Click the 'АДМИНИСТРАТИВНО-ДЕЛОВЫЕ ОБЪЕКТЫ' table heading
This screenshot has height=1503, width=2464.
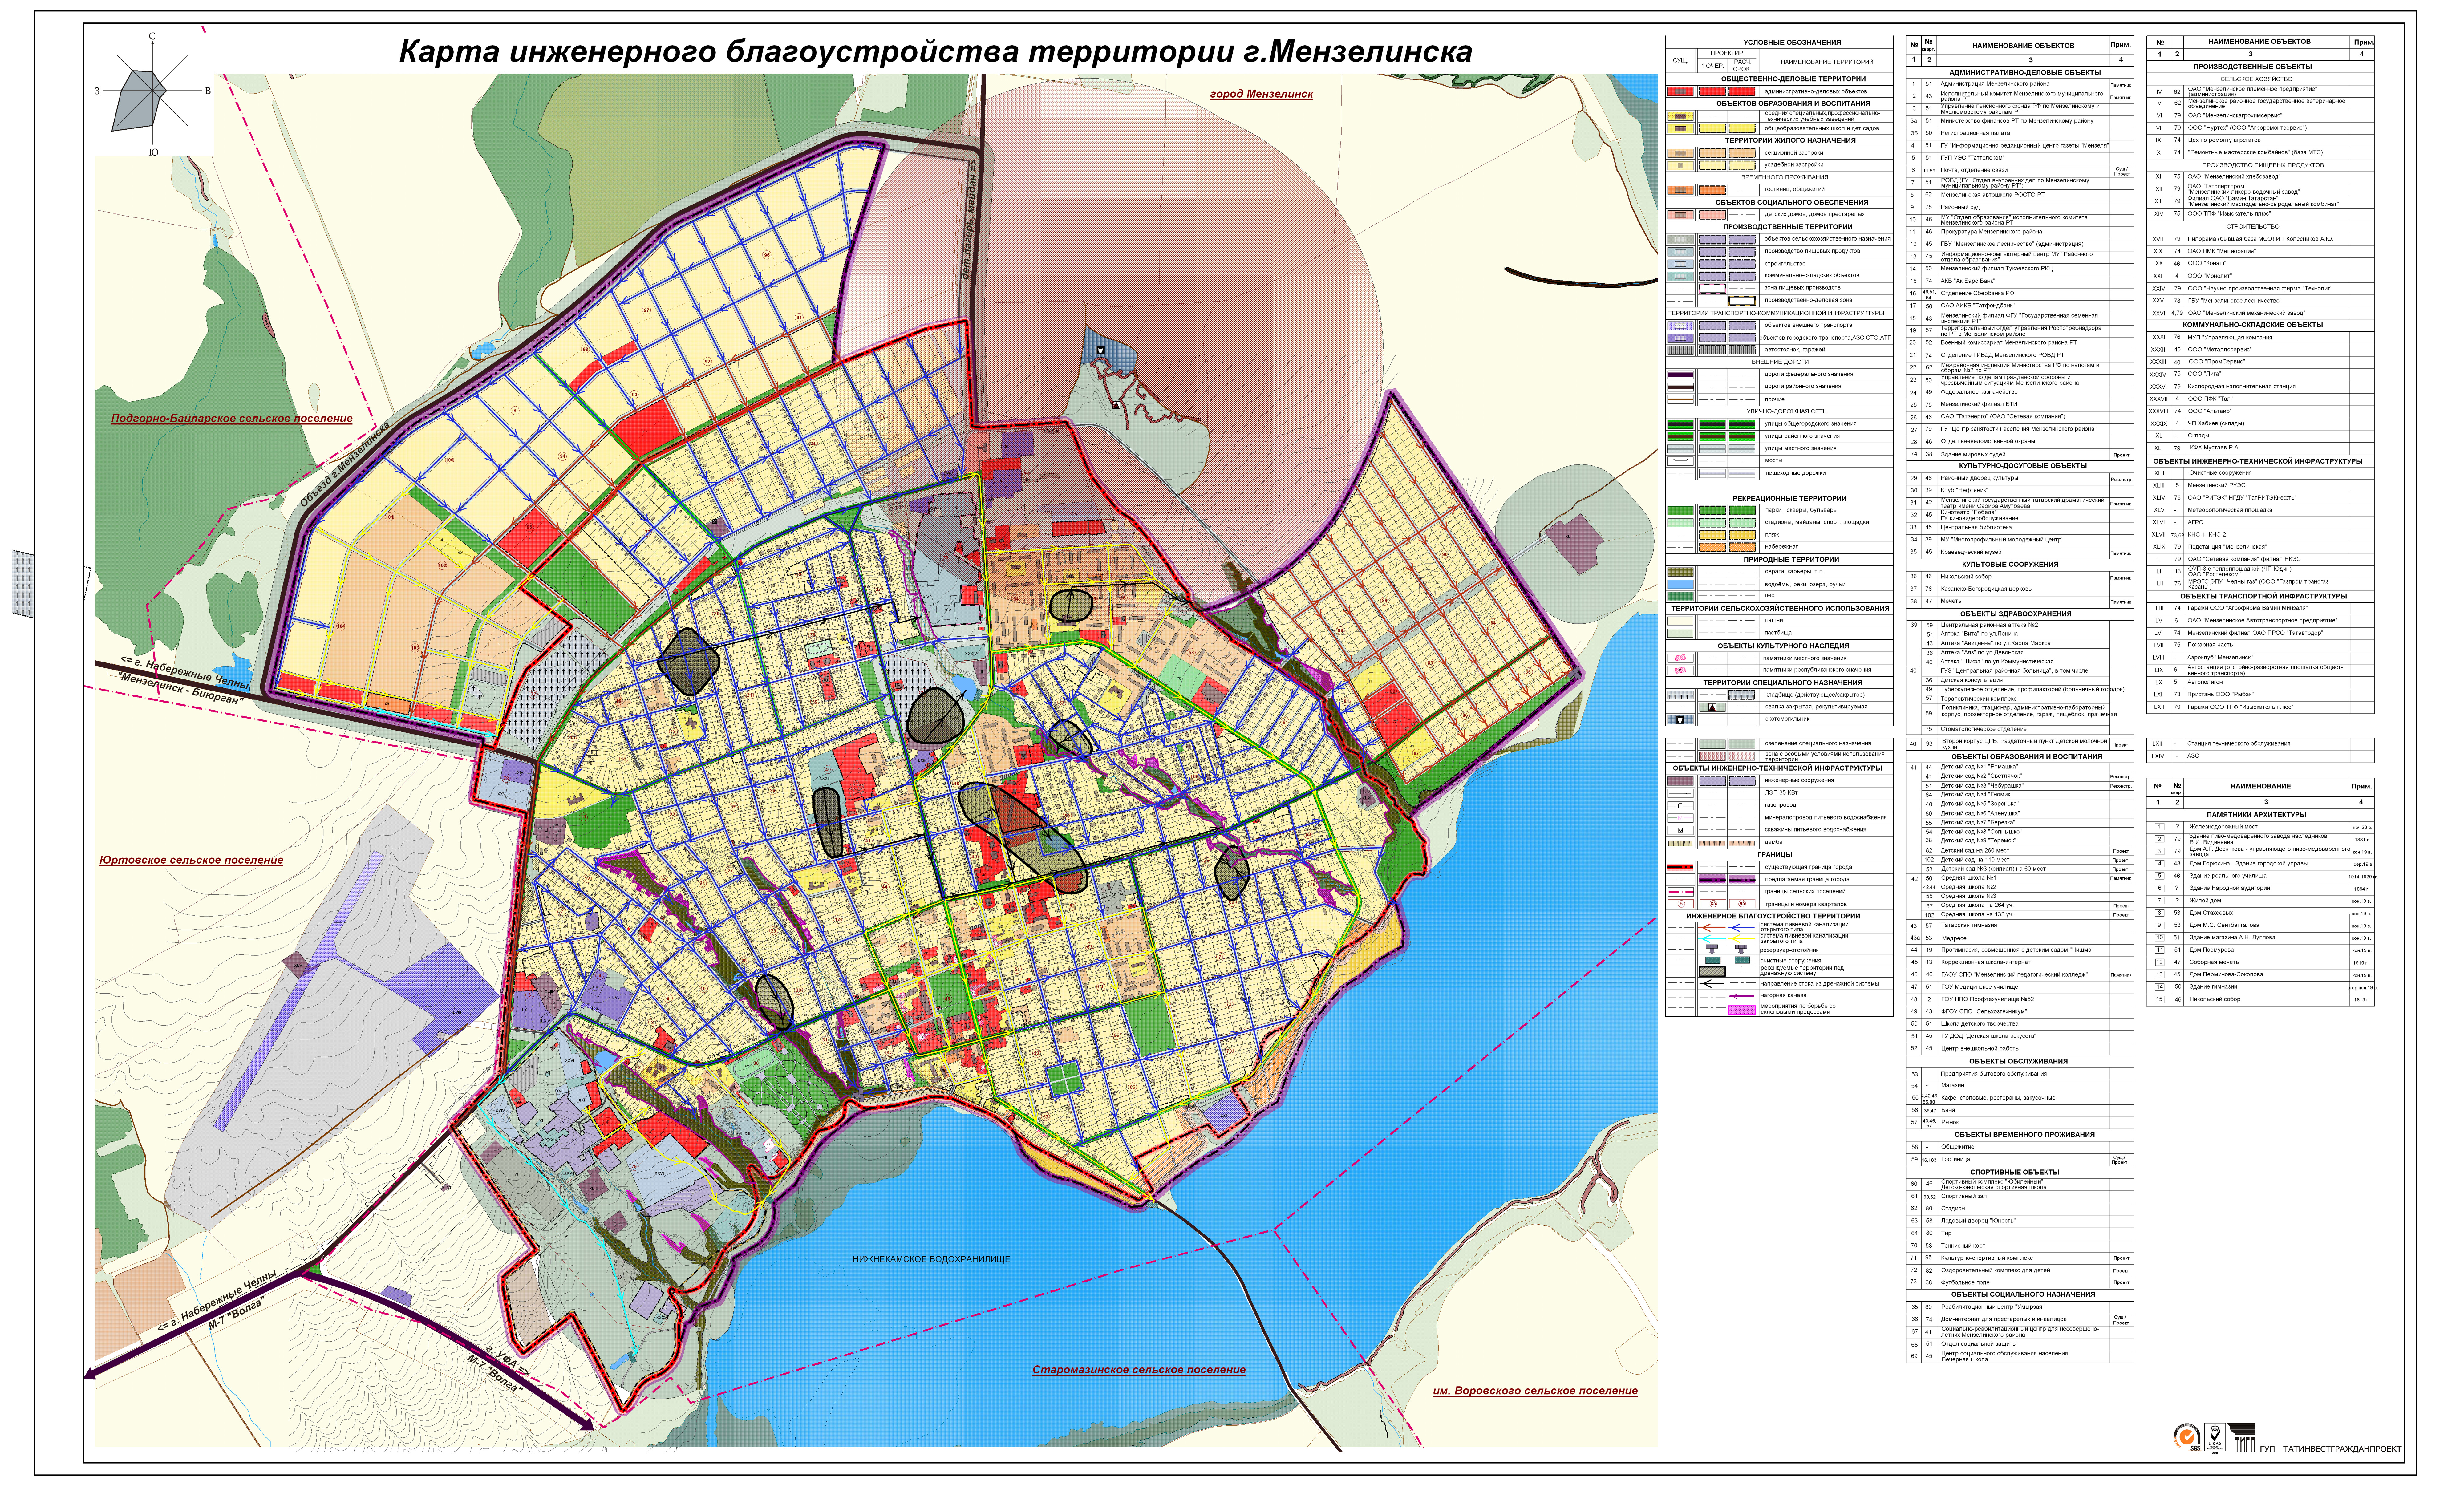click(2025, 72)
